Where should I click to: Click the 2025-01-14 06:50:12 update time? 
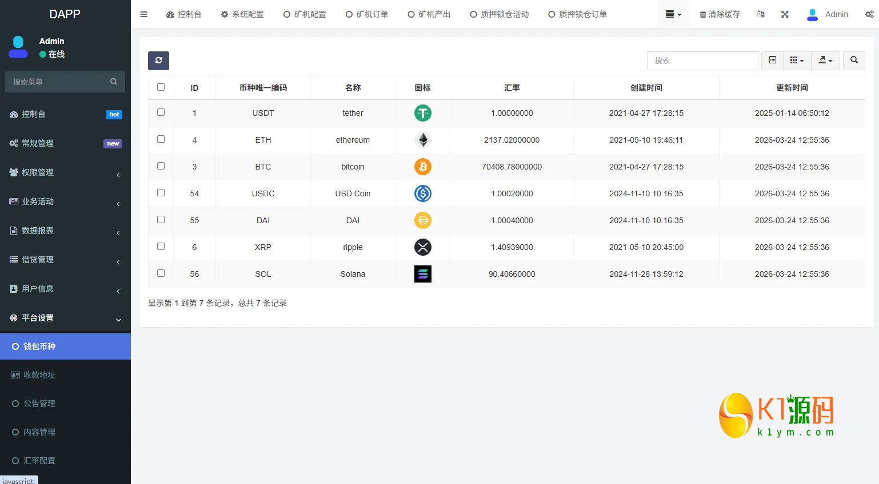792,113
